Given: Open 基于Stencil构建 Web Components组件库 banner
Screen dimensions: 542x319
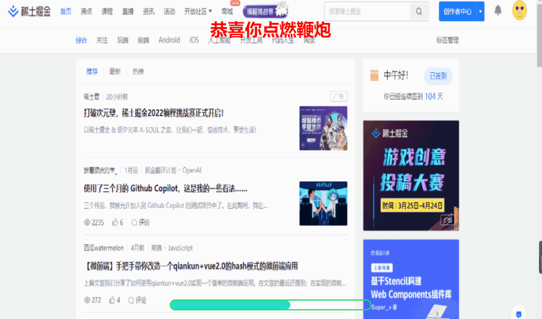Looking at the screenshot, I should (x=411, y=279).
